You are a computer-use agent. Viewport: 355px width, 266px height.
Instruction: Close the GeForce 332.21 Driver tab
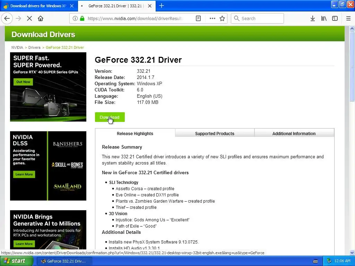tap(150, 6)
